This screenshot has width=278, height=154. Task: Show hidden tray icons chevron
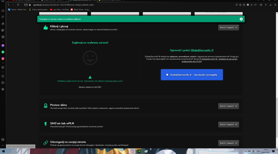[245, 151]
